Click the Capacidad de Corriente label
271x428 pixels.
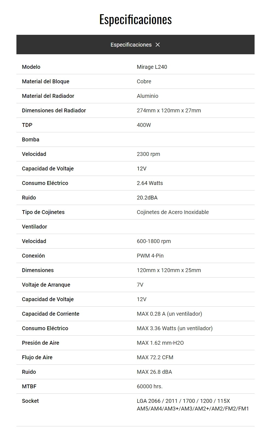coord(51,314)
